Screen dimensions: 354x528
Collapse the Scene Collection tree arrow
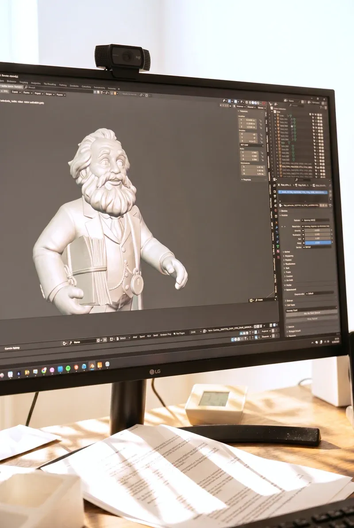click(272, 112)
